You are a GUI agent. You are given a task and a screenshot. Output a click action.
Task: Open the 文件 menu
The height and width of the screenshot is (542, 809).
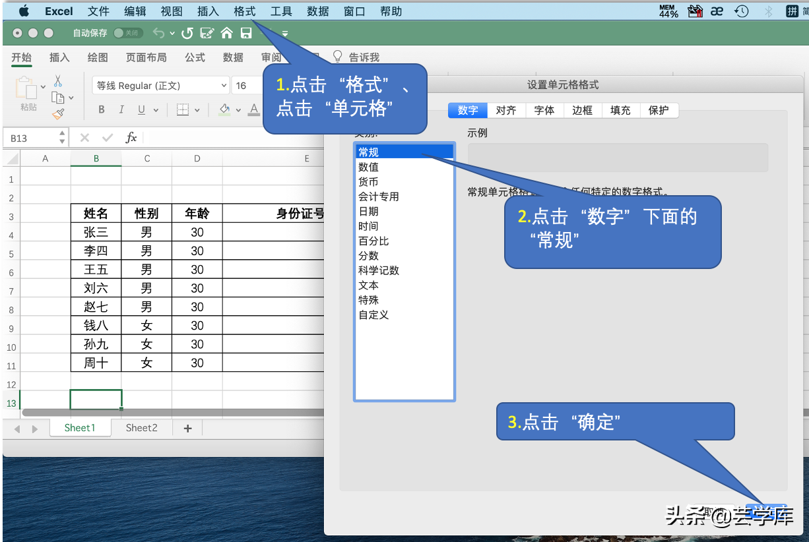[98, 11]
